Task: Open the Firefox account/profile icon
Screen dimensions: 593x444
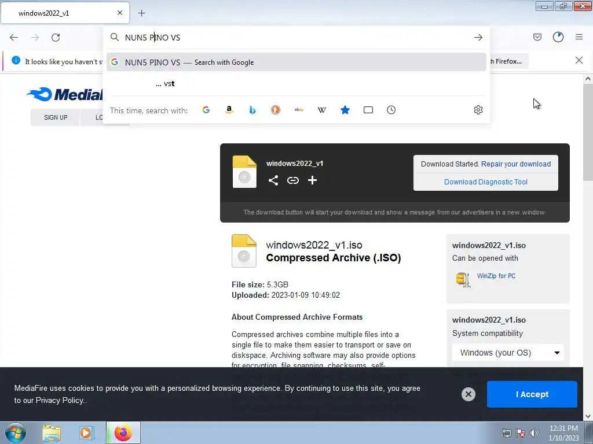Action: (x=558, y=37)
